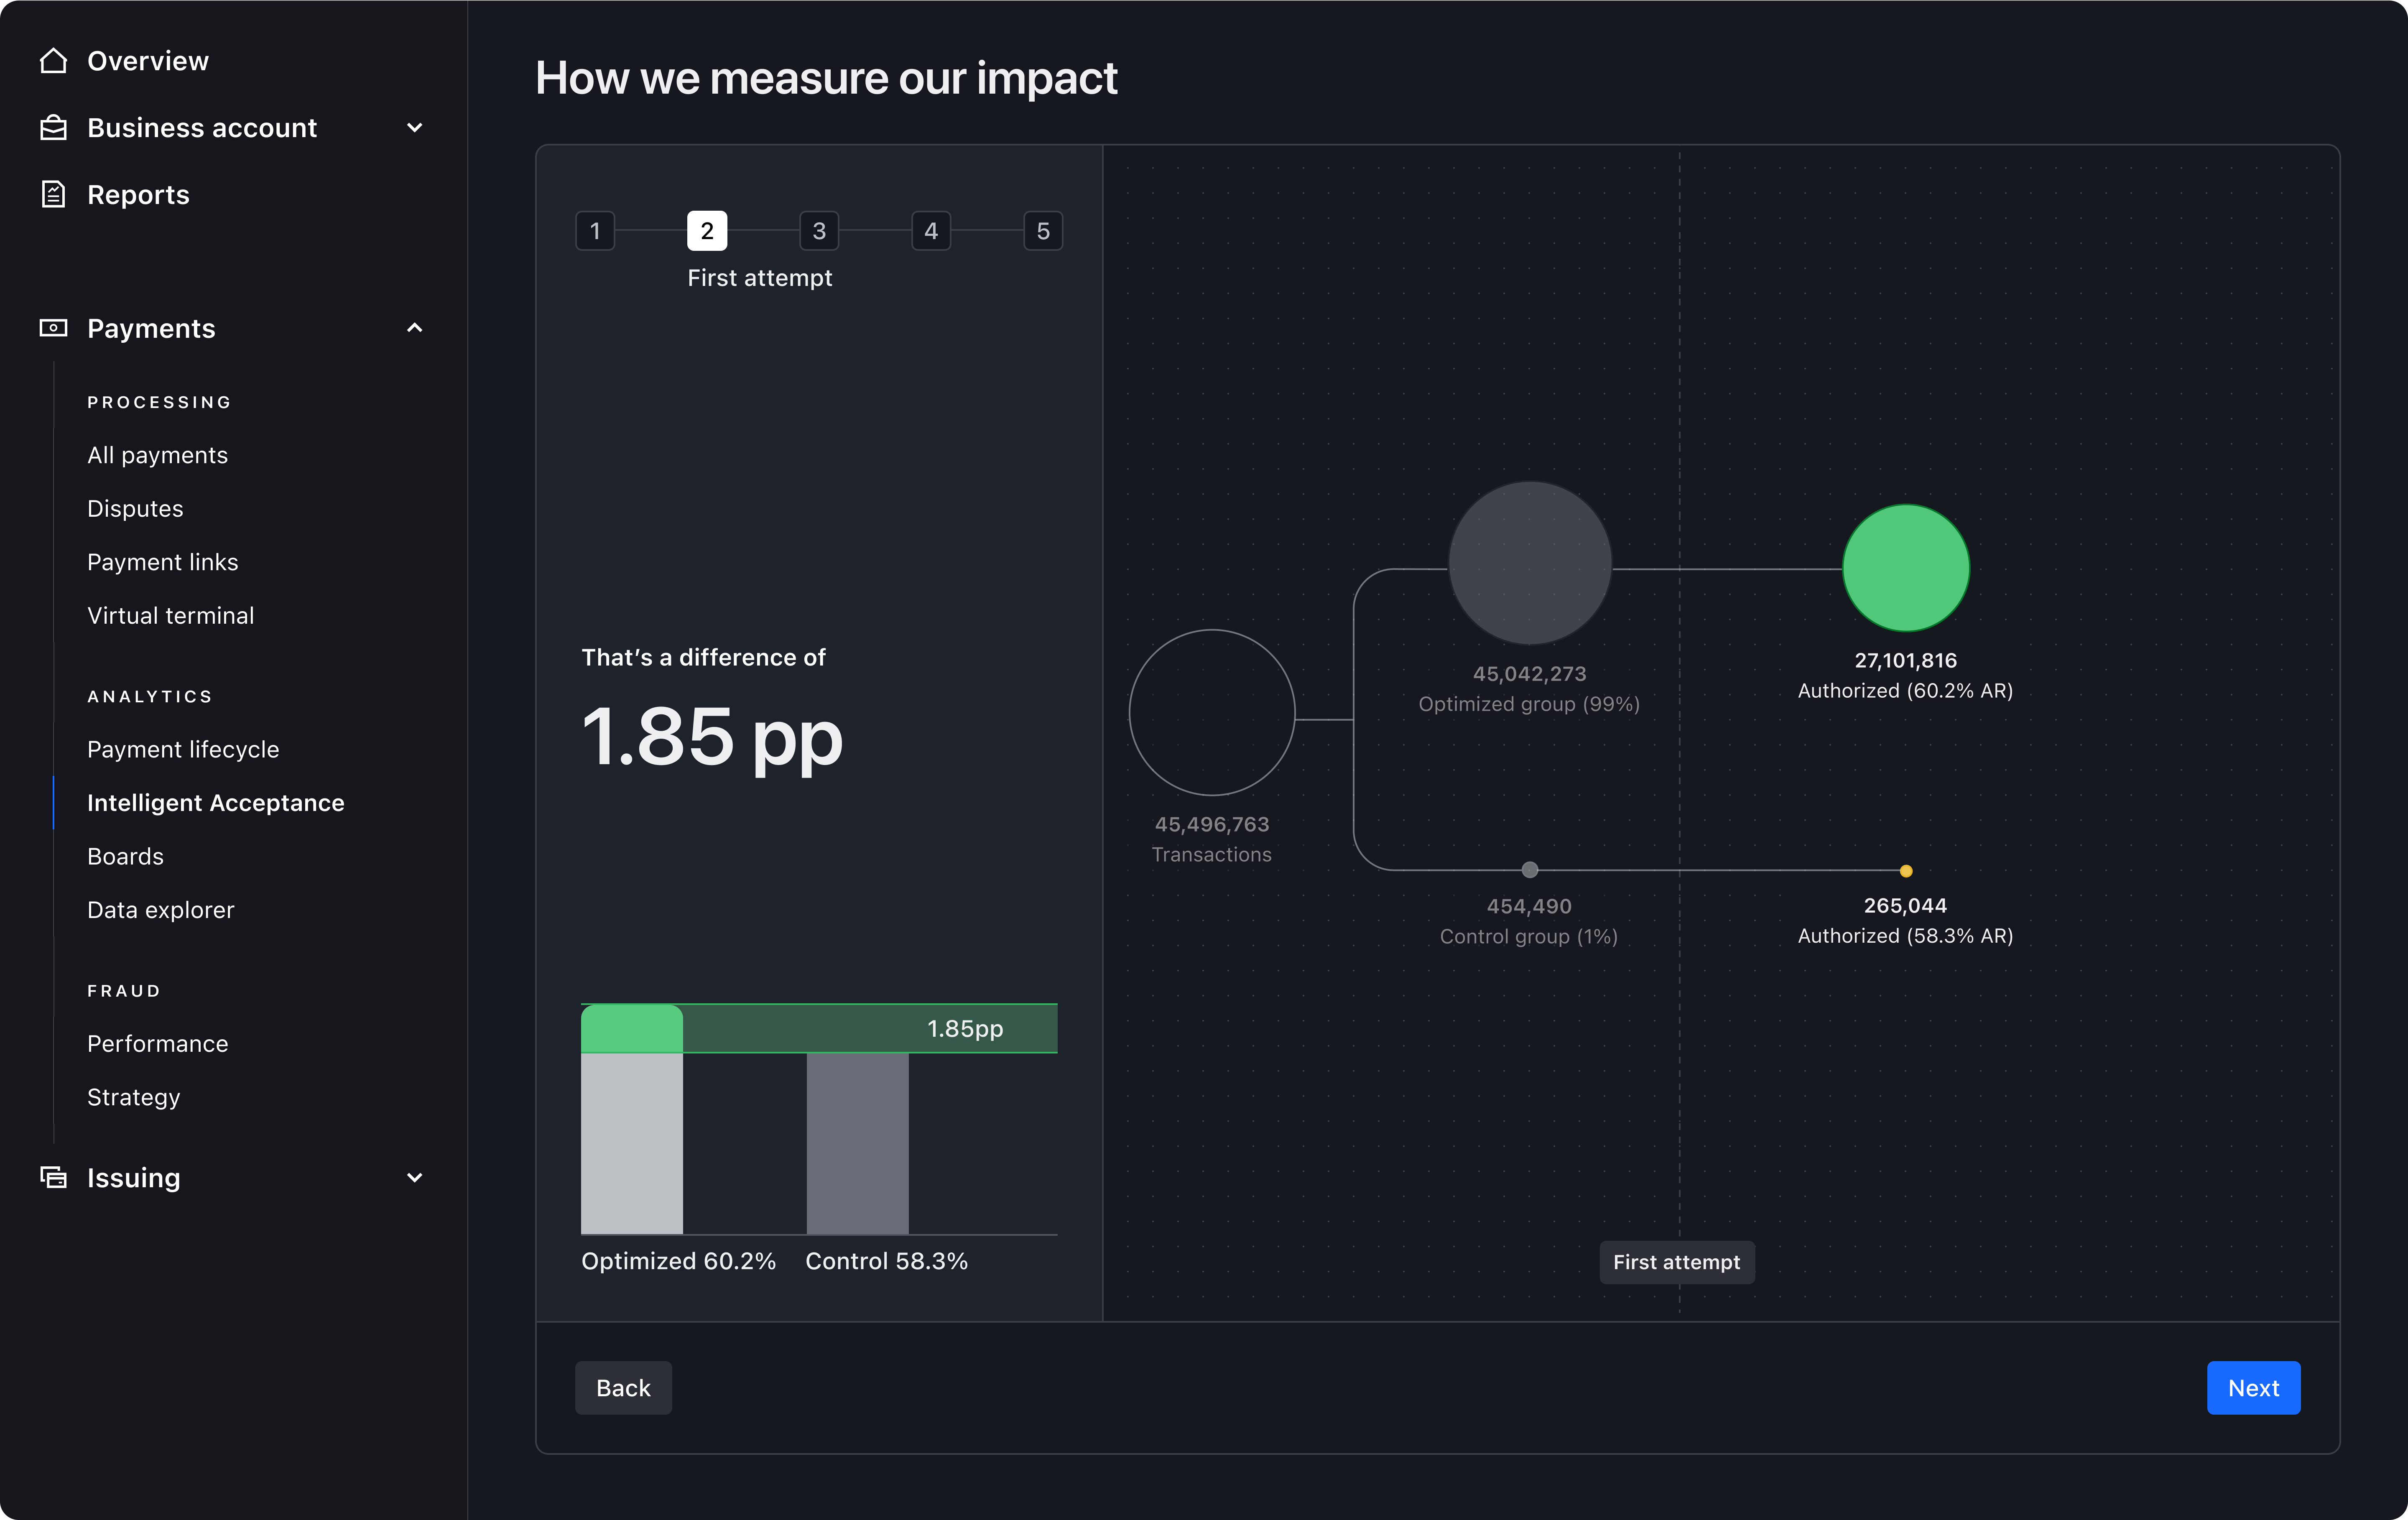Click the gray Optimized group circle
This screenshot has height=1520, width=2408.
pyautogui.click(x=1530, y=563)
